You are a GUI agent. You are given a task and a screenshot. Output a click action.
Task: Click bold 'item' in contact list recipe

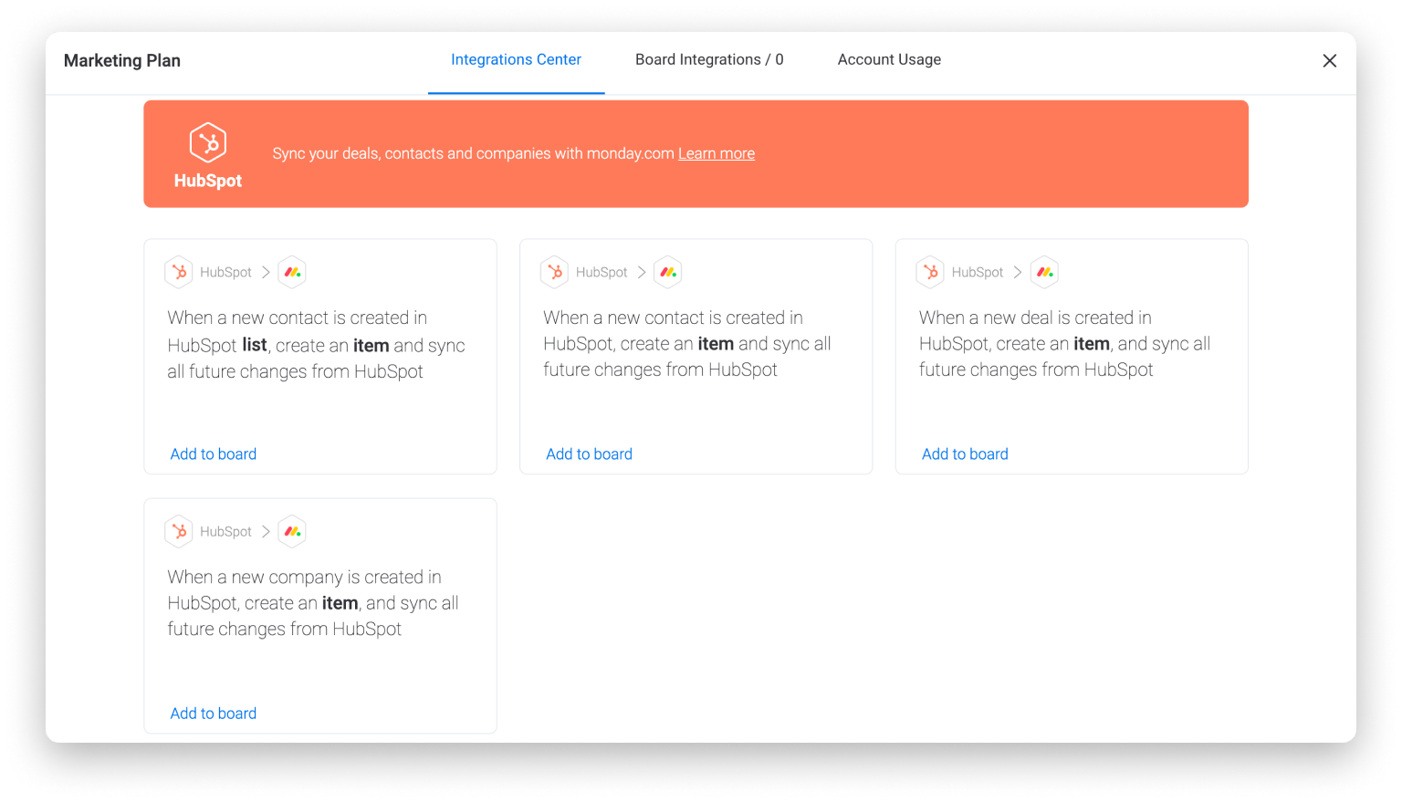pyautogui.click(x=371, y=345)
